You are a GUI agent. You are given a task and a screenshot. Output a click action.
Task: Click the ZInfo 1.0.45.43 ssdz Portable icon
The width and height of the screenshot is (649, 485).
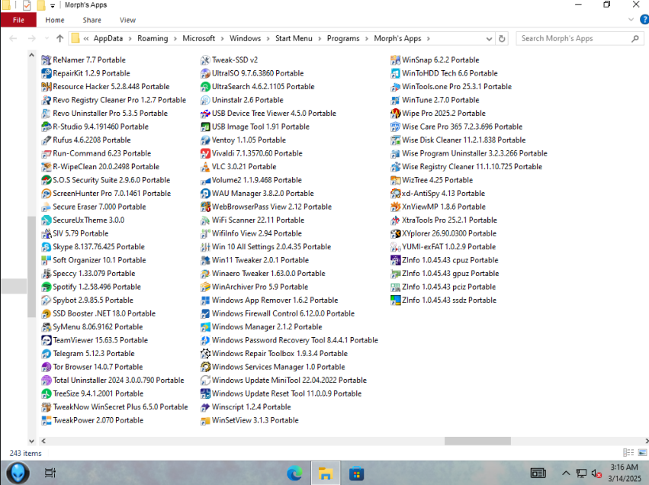point(395,300)
